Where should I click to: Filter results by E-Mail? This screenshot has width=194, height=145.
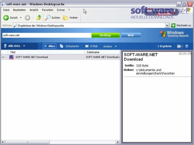[x=91, y=46]
